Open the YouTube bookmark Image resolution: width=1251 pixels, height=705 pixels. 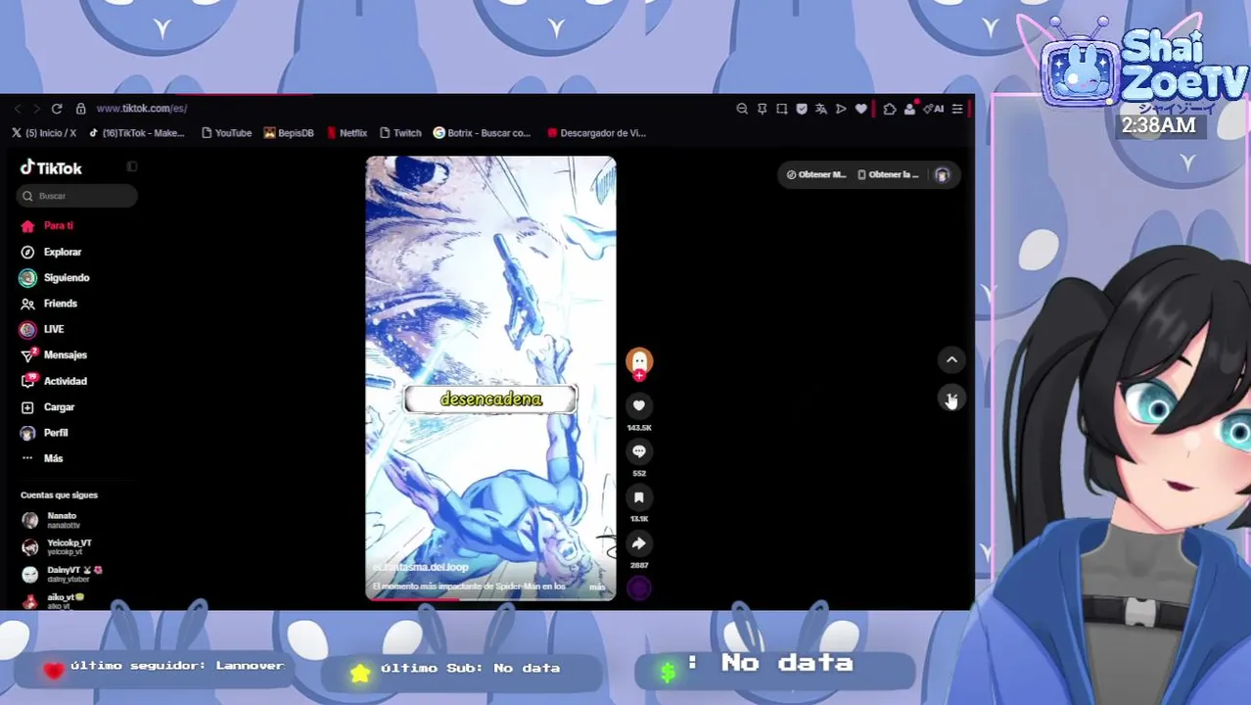tap(226, 133)
